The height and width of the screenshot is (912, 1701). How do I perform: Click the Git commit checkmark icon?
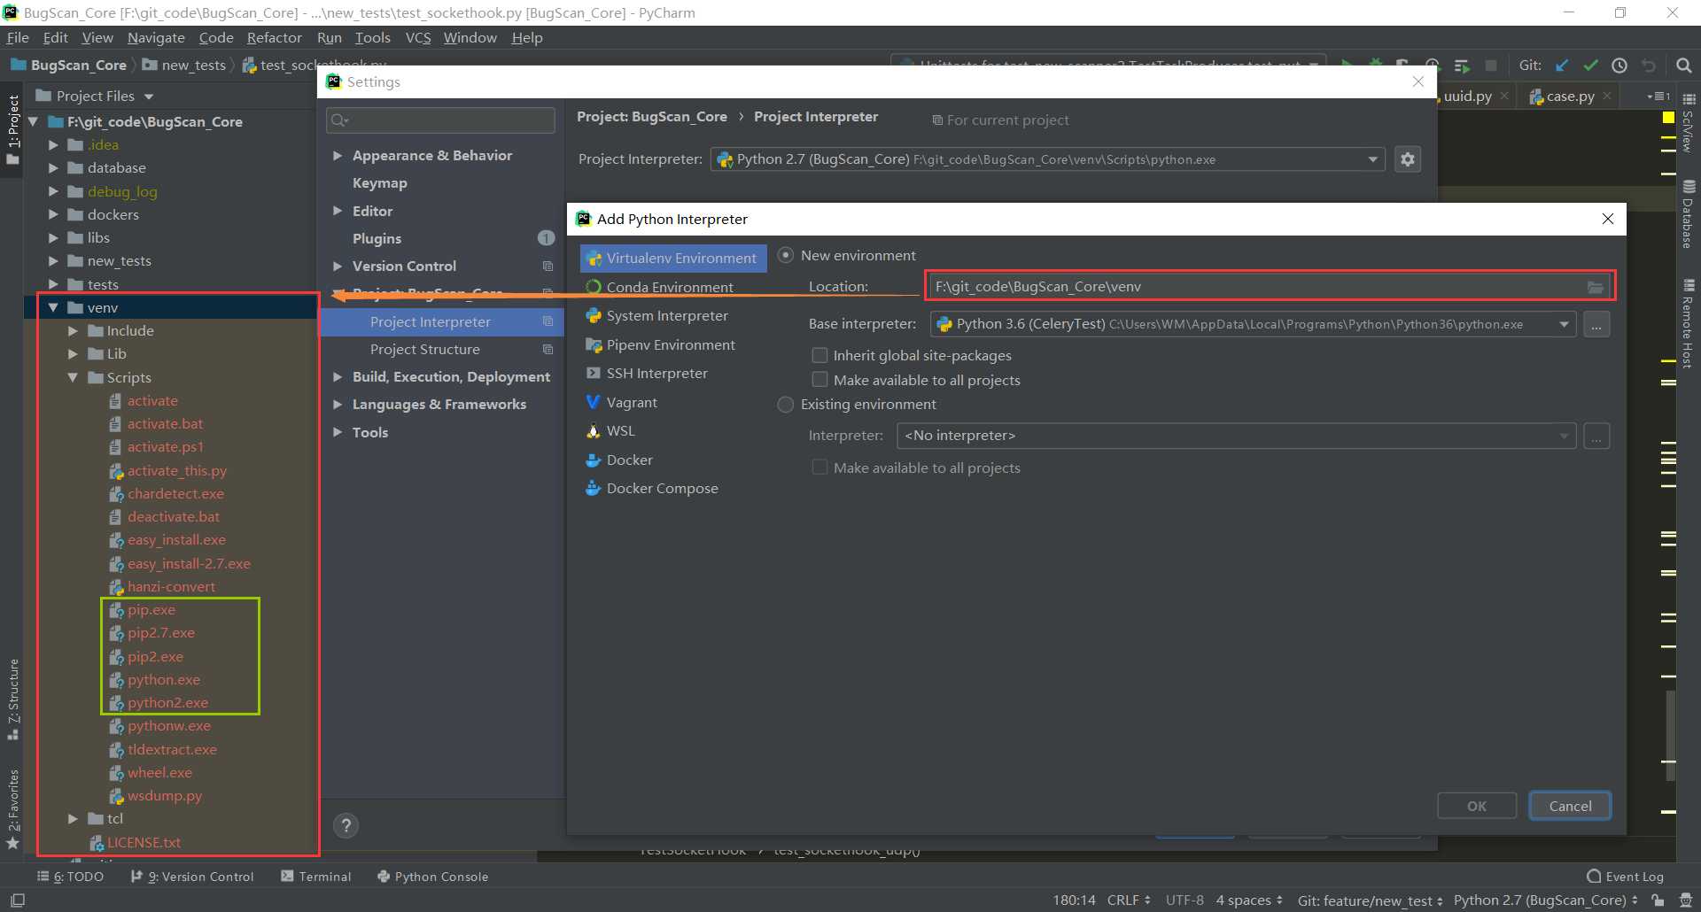tap(1590, 66)
